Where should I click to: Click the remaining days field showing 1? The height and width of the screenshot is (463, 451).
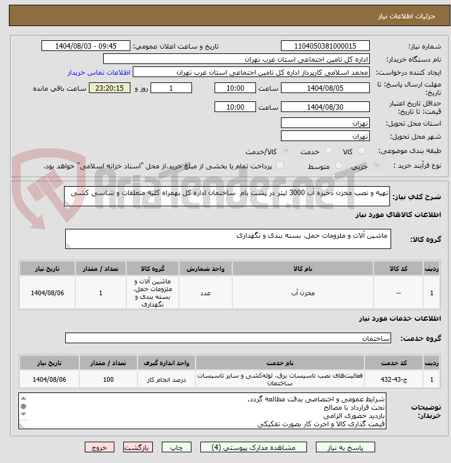[x=171, y=88]
